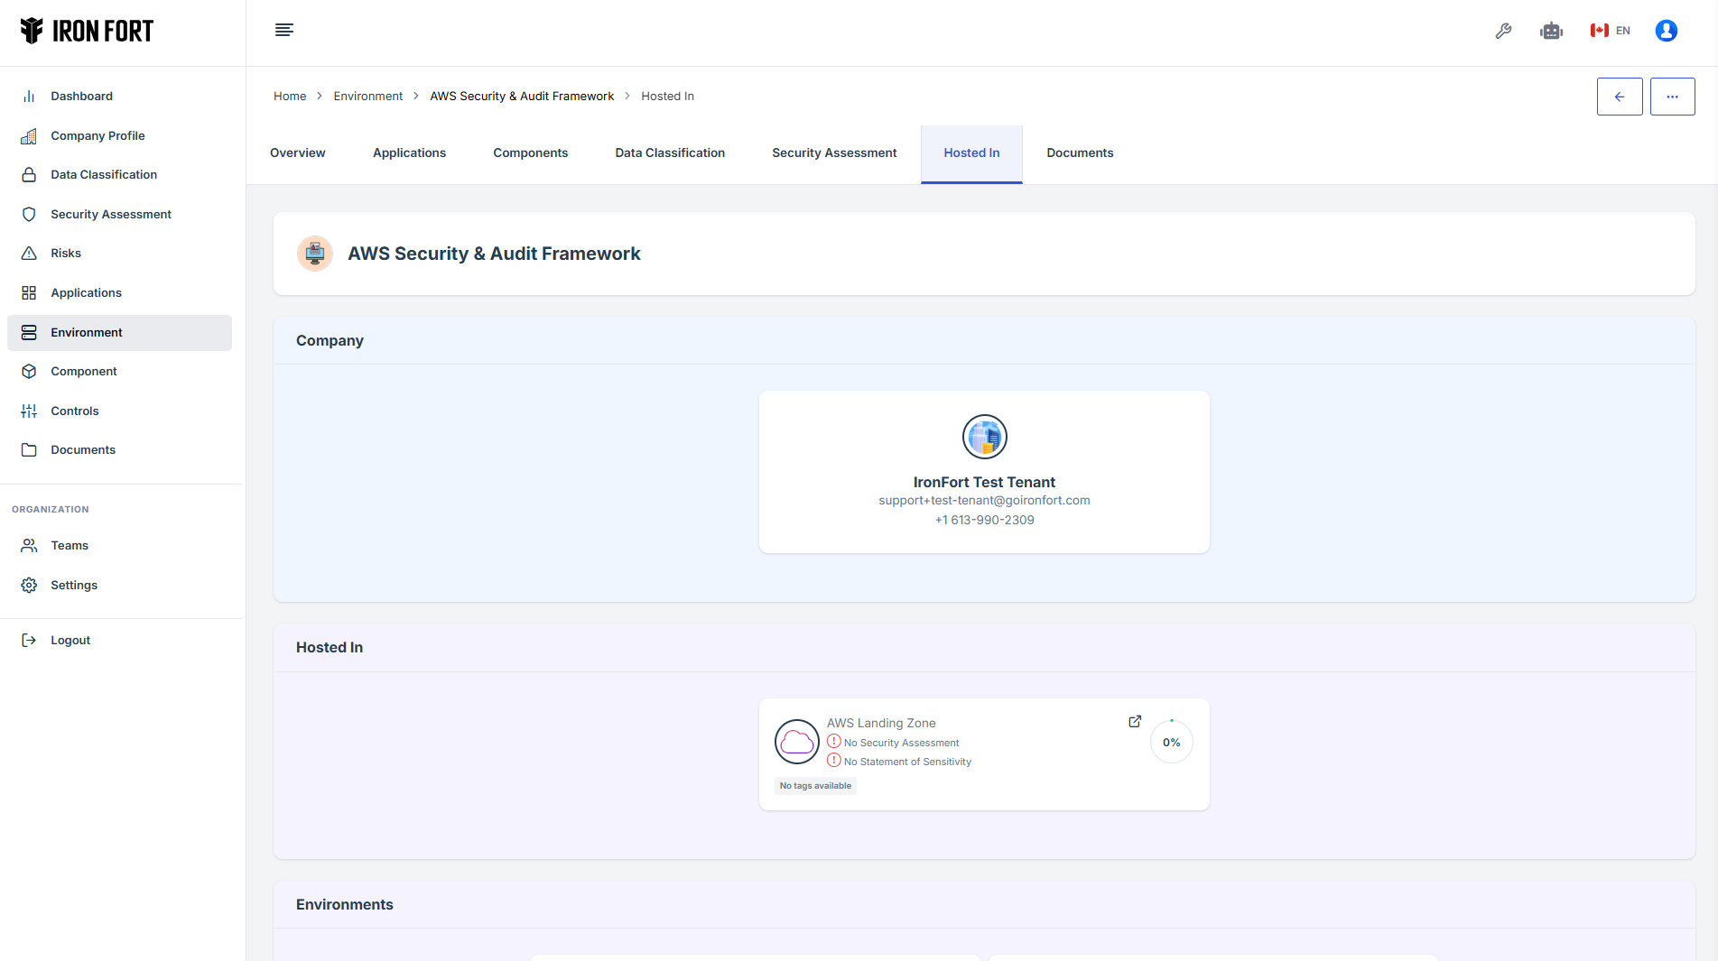This screenshot has width=1718, height=961.
Task: Open the robot assistant icon
Action: tap(1551, 31)
